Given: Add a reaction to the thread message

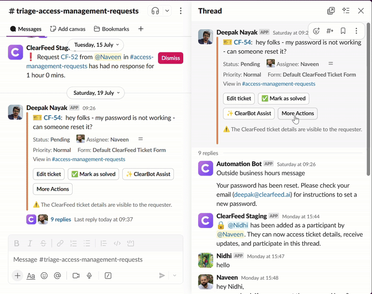Looking at the screenshot, I should (316, 31).
